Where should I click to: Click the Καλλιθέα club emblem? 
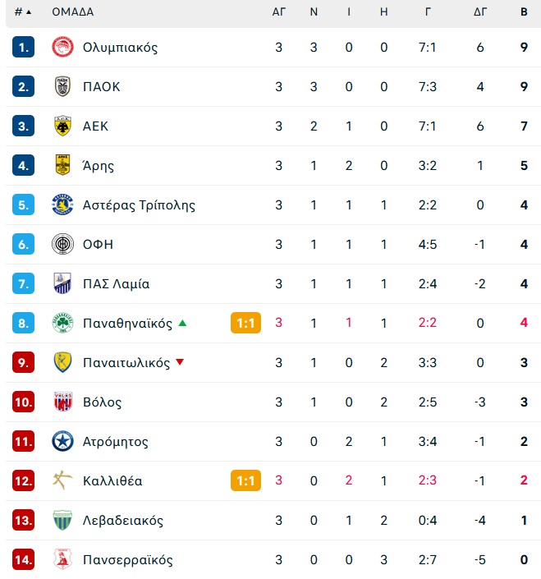point(62,480)
